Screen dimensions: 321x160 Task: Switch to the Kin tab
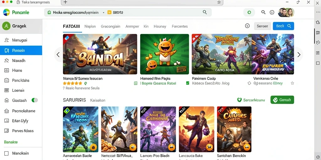tap(146, 26)
